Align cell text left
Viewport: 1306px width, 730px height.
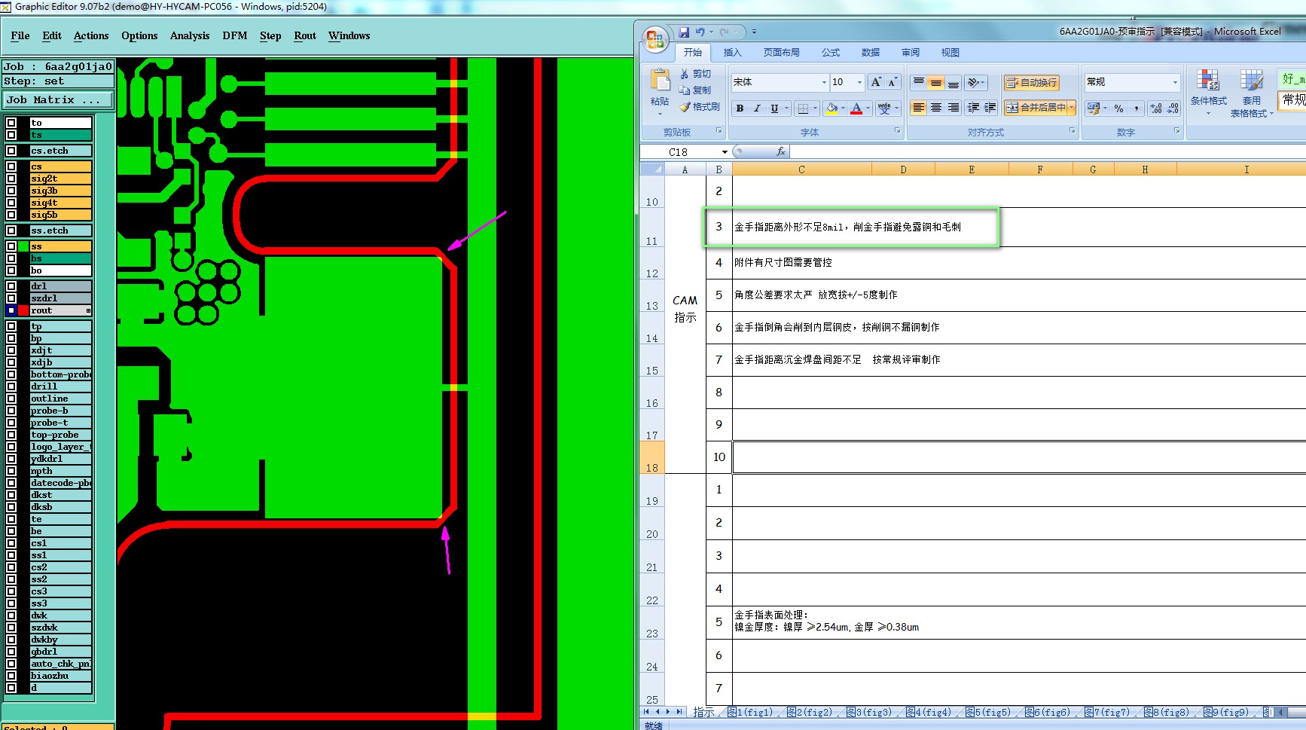918,108
